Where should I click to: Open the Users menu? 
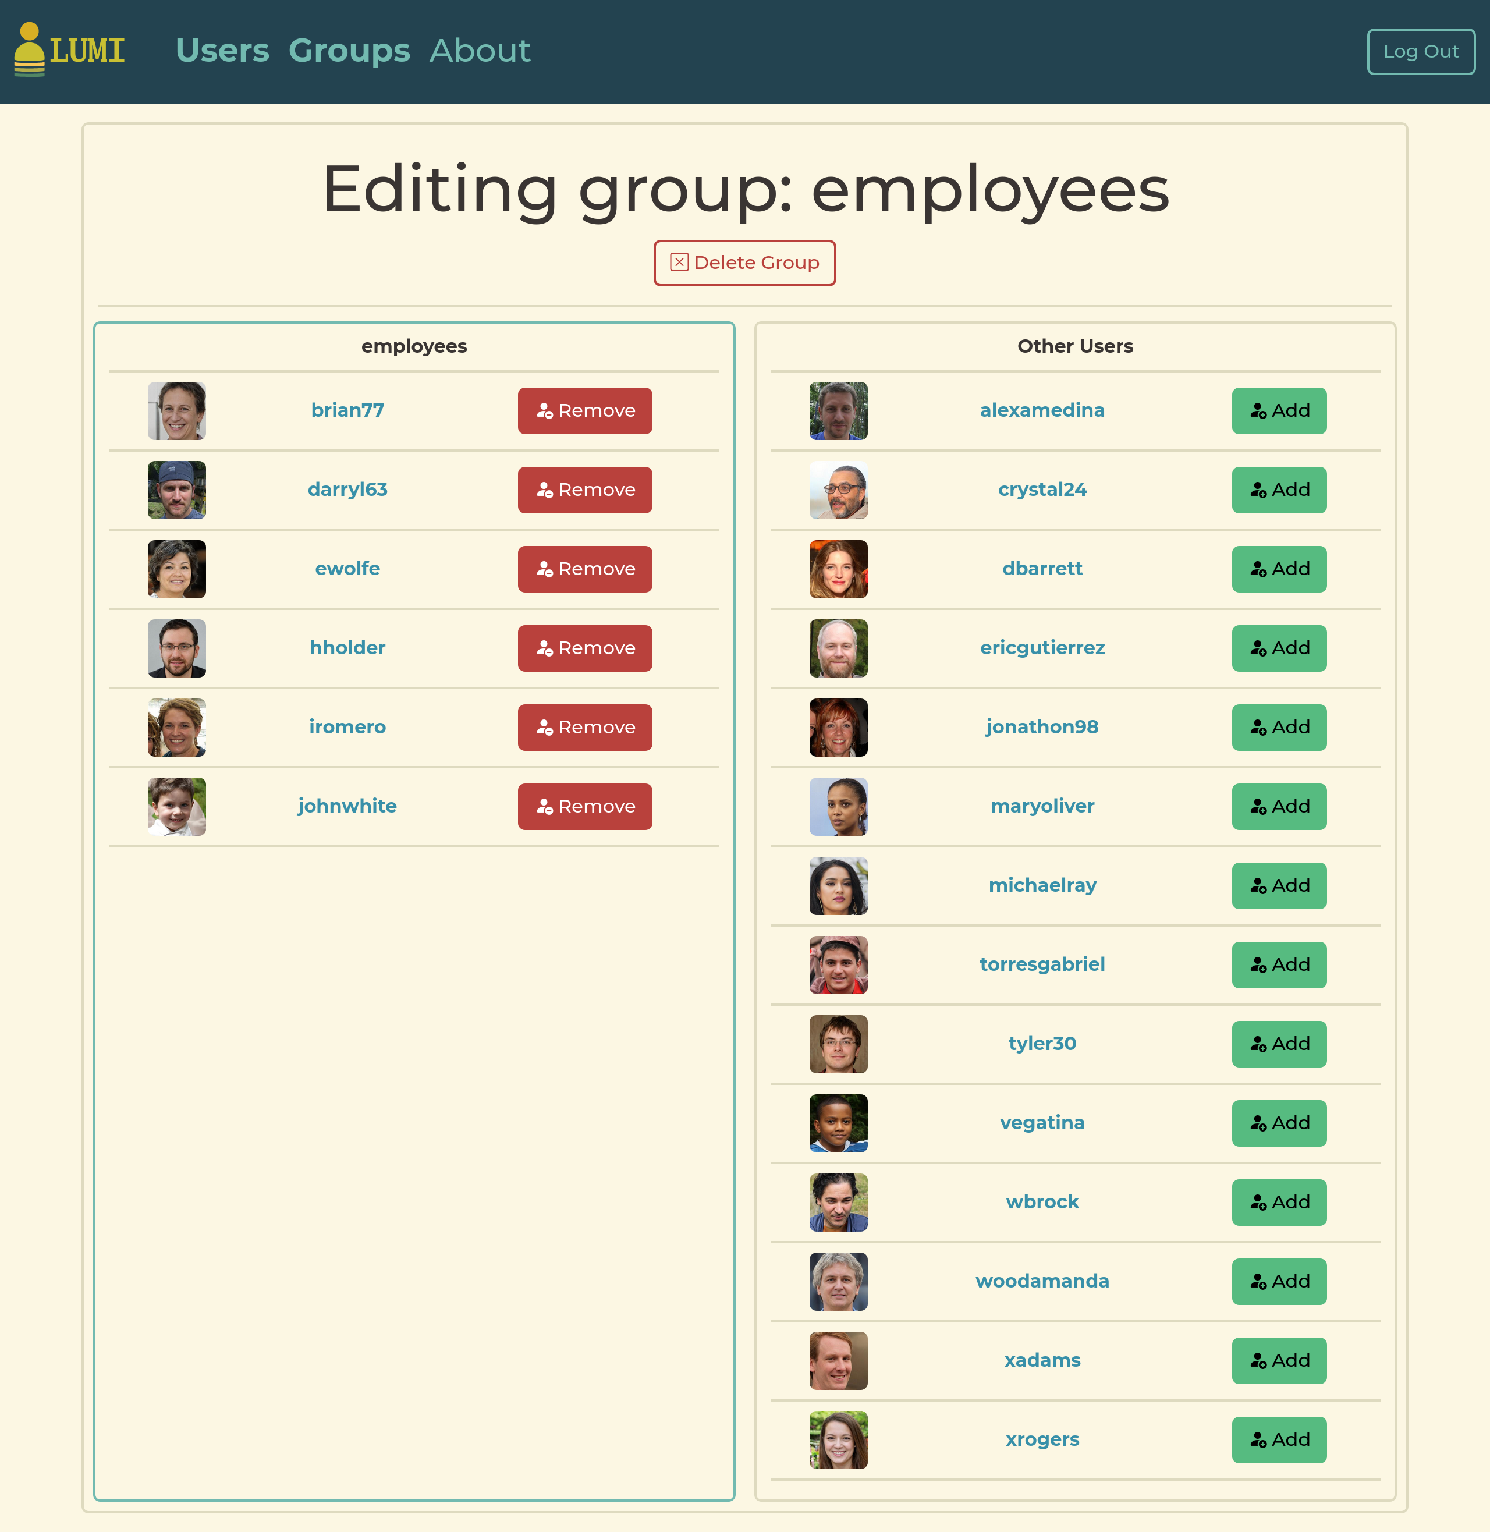click(x=222, y=51)
